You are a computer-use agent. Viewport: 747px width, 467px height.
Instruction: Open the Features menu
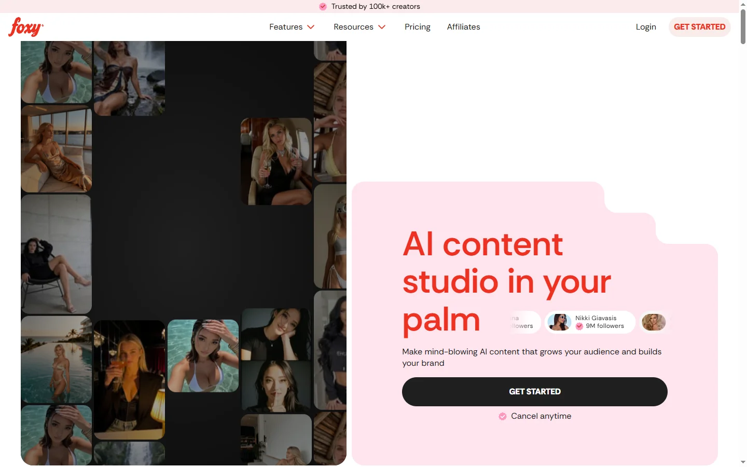pos(286,27)
